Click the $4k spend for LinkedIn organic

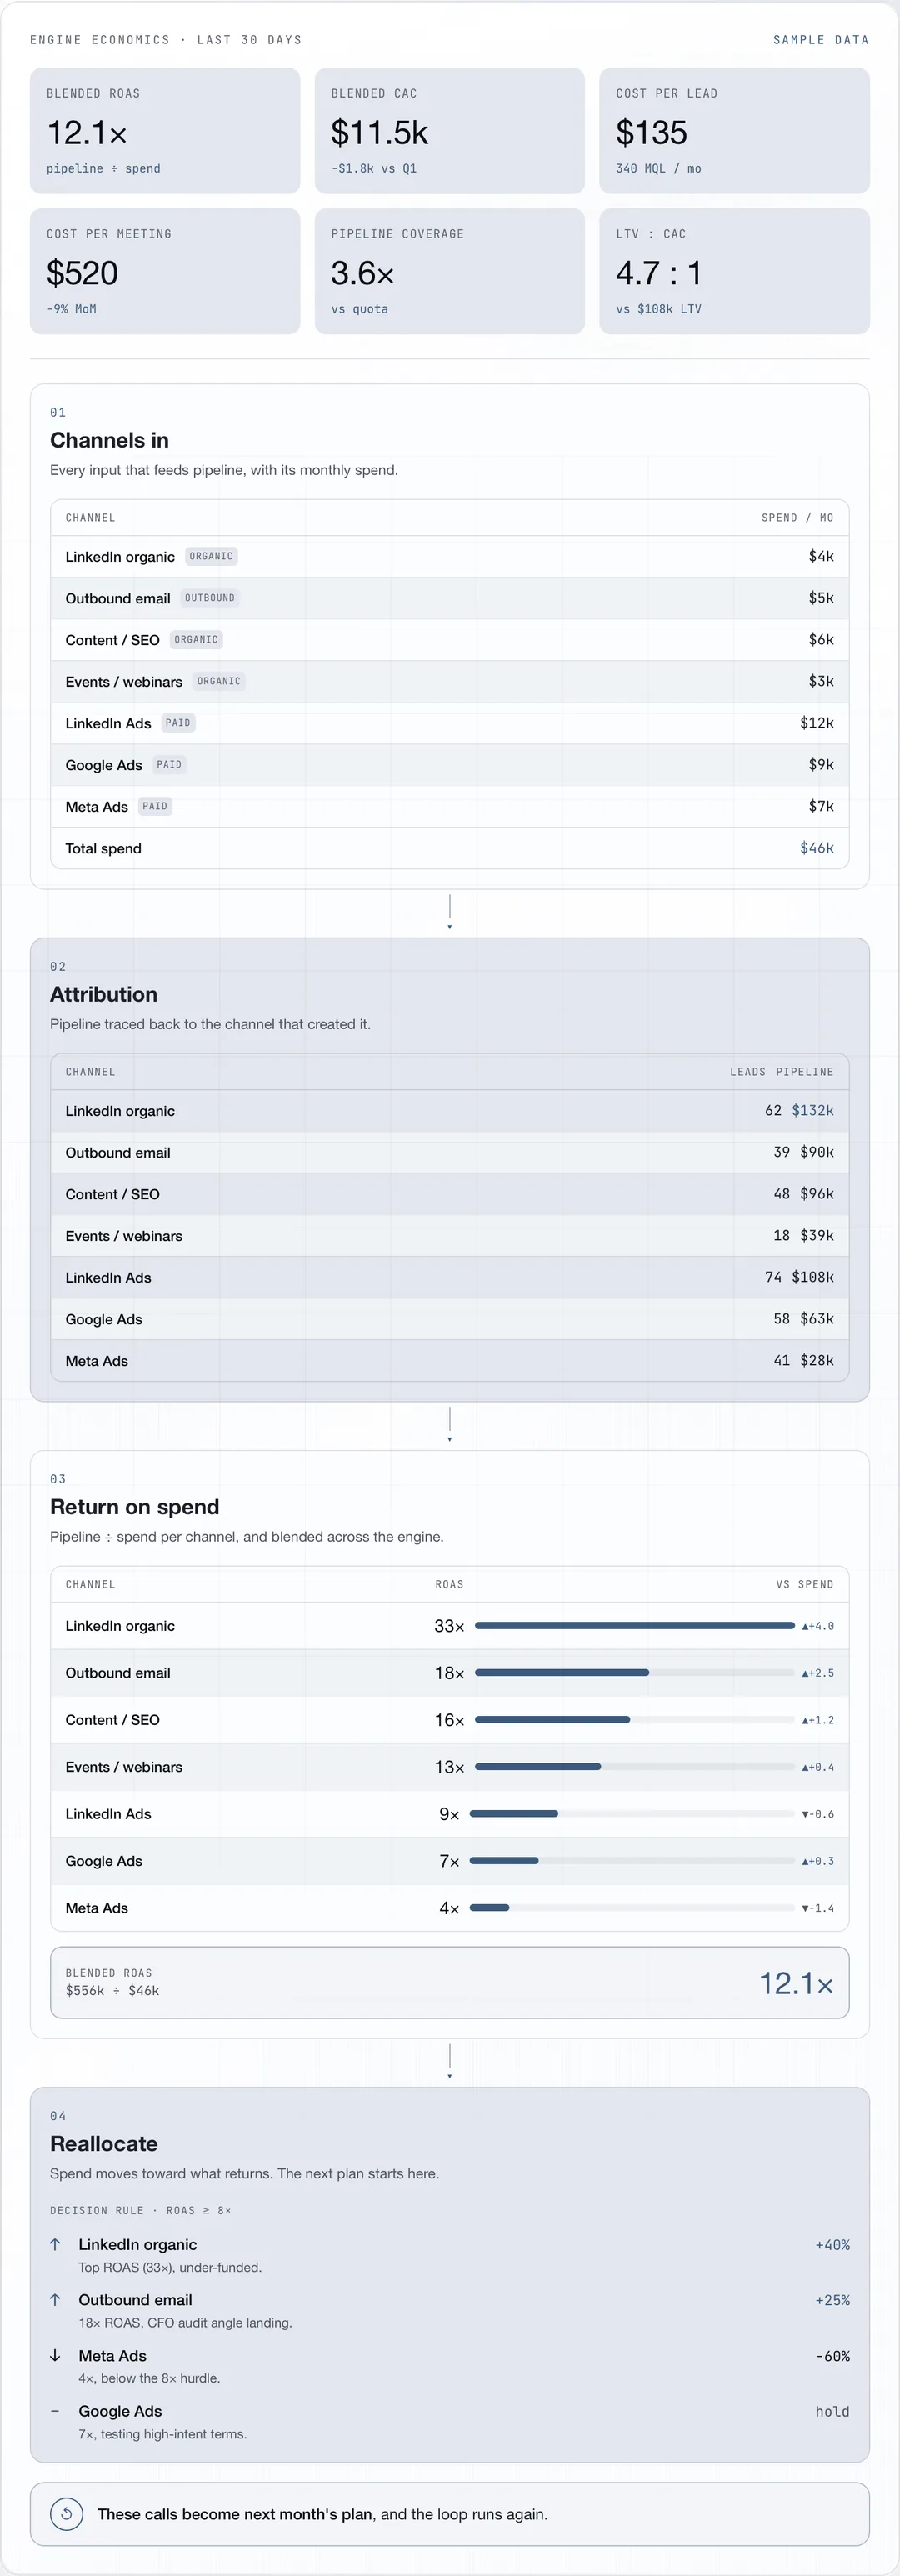point(821,556)
